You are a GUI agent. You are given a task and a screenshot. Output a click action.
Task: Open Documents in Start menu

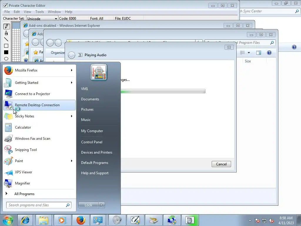pyautogui.click(x=90, y=99)
